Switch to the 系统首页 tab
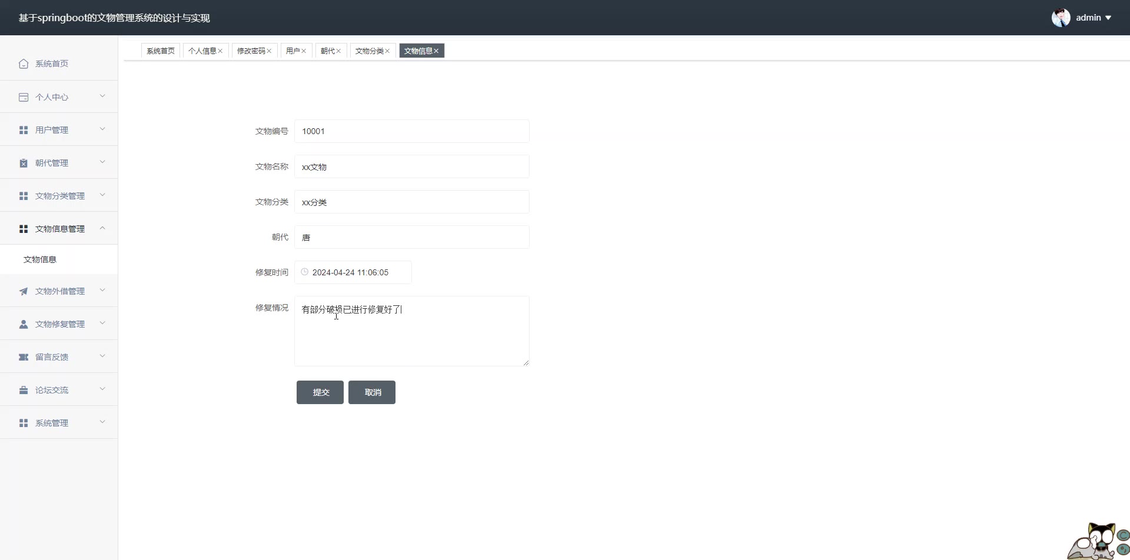Screen dimensions: 1130x560 pyautogui.click(x=161, y=51)
